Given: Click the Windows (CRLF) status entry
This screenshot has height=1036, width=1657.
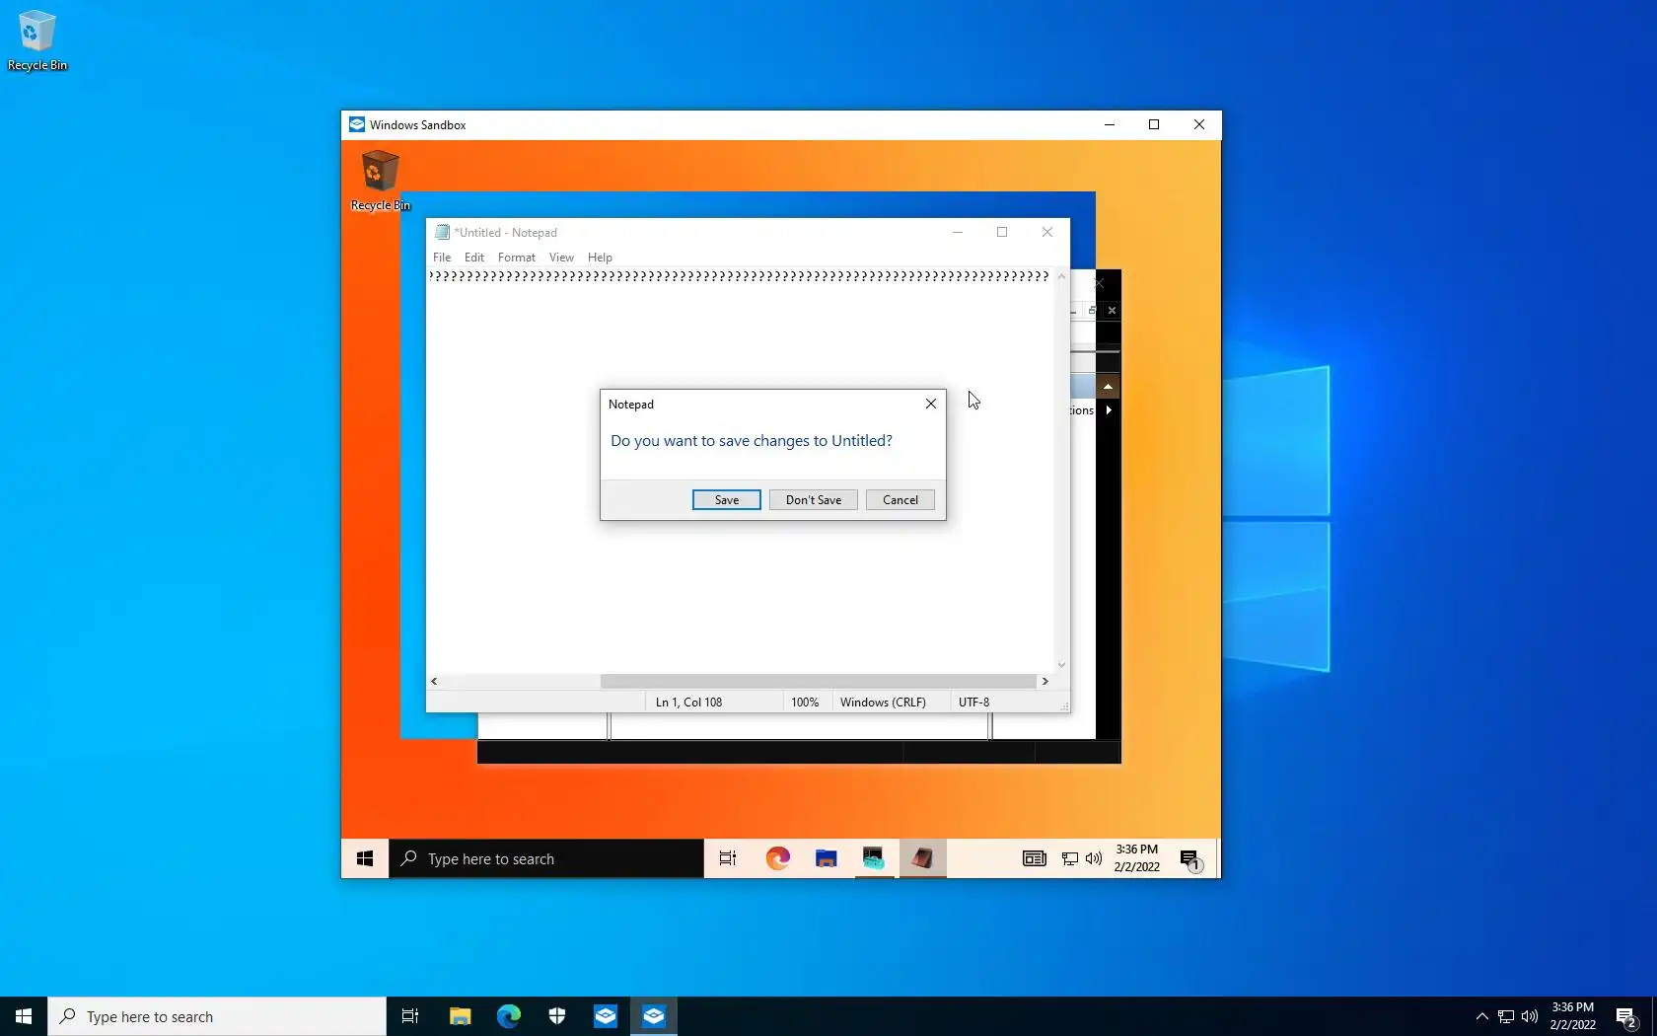Looking at the screenshot, I should coord(883,703).
